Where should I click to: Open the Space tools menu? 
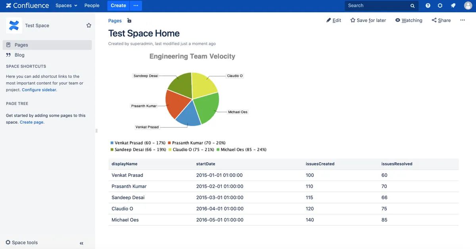tap(22, 243)
